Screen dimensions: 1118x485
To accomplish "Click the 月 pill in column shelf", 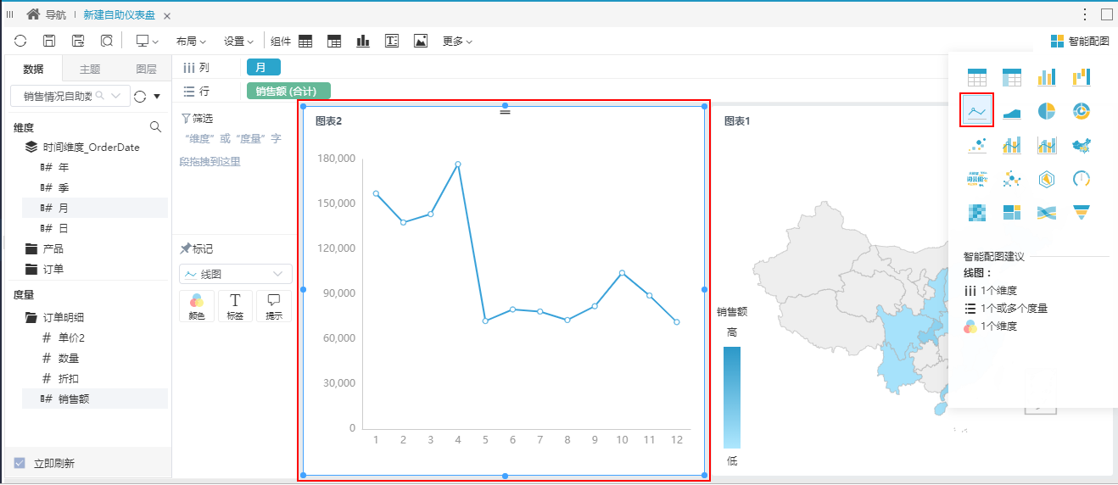I will (x=263, y=68).
